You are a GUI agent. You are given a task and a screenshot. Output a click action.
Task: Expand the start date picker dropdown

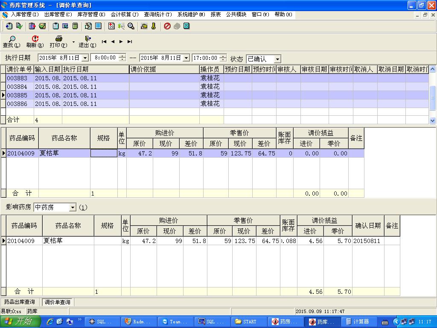pyautogui.click(x=85, y=58)
